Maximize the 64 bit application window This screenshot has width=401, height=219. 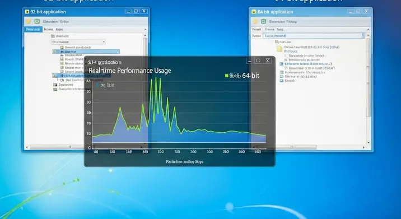[x=358, y=11]
